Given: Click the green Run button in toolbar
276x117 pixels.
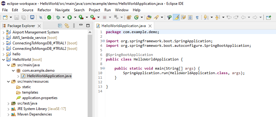Looking at the screenshot, I should [x=70, y=17].
